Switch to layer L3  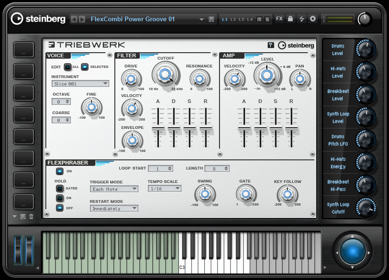pyautogui.click(x=241, y=19)
